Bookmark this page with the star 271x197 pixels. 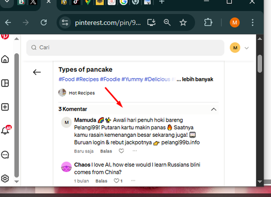tap(183, 23)
